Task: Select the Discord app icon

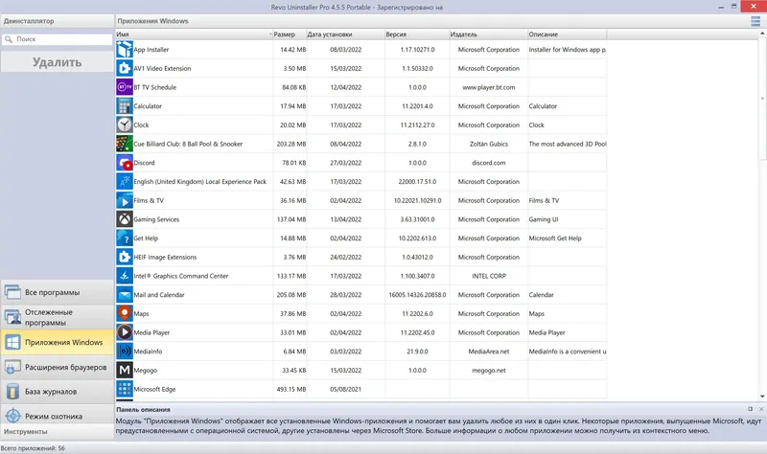Action: [x=125, y=163]
